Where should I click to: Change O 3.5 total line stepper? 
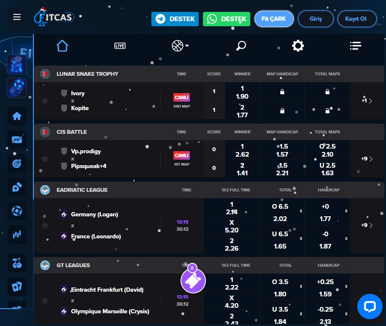(x=301, y=286)
